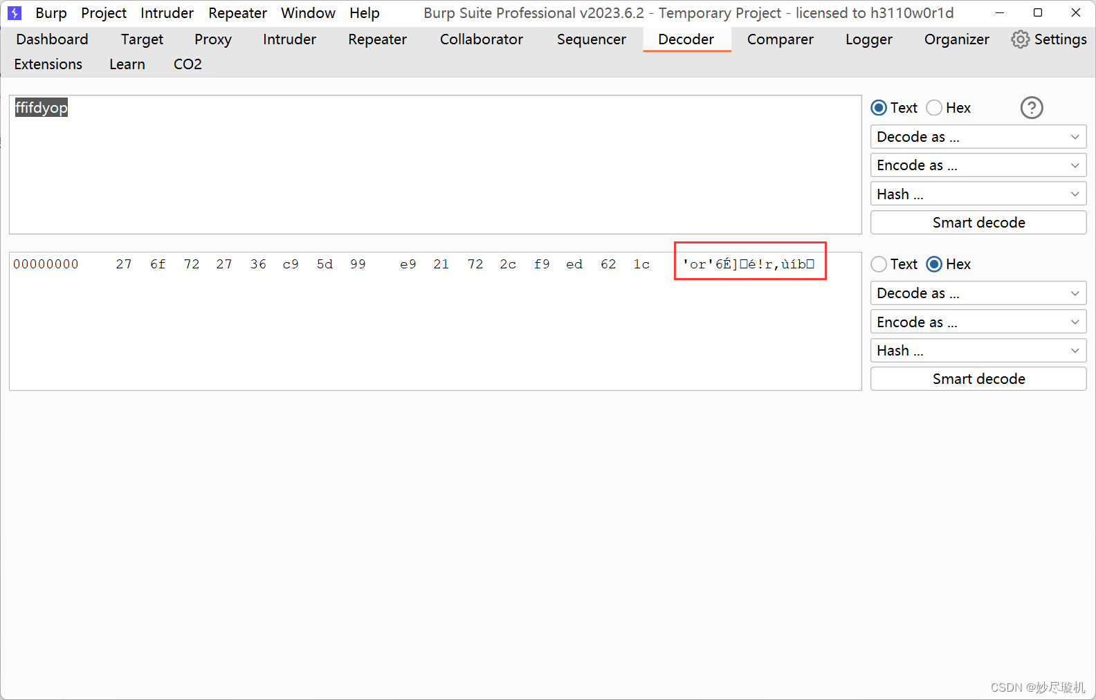Switch to the Collaborator tab
Image resolution: width=1096 pixels, height=700 pixels.
(482, 39)
